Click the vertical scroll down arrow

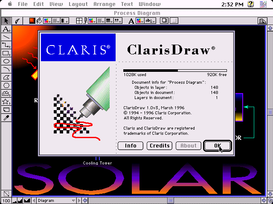click(270, 194)
